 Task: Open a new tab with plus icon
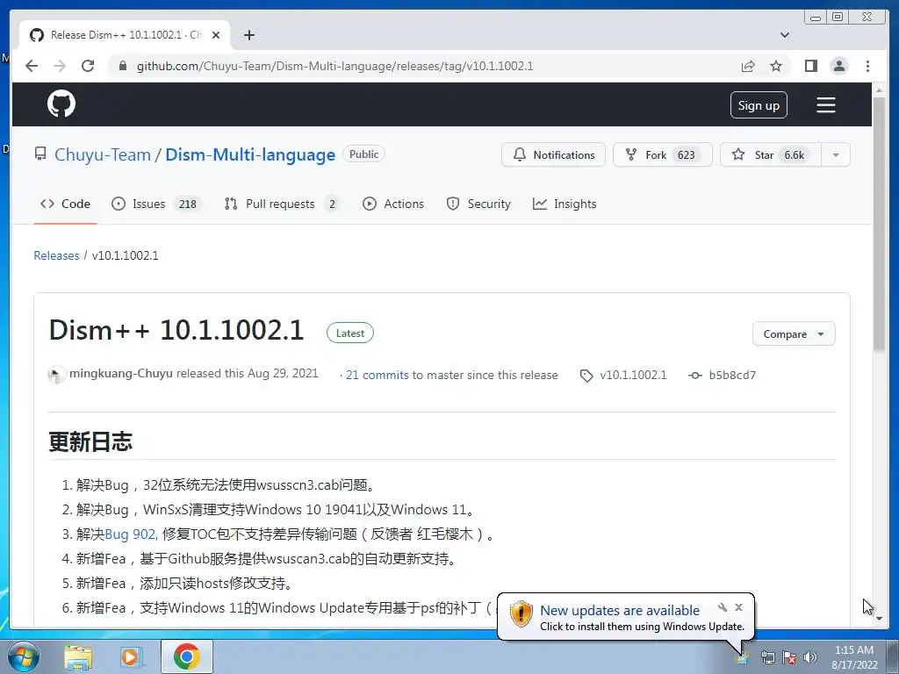248,35
